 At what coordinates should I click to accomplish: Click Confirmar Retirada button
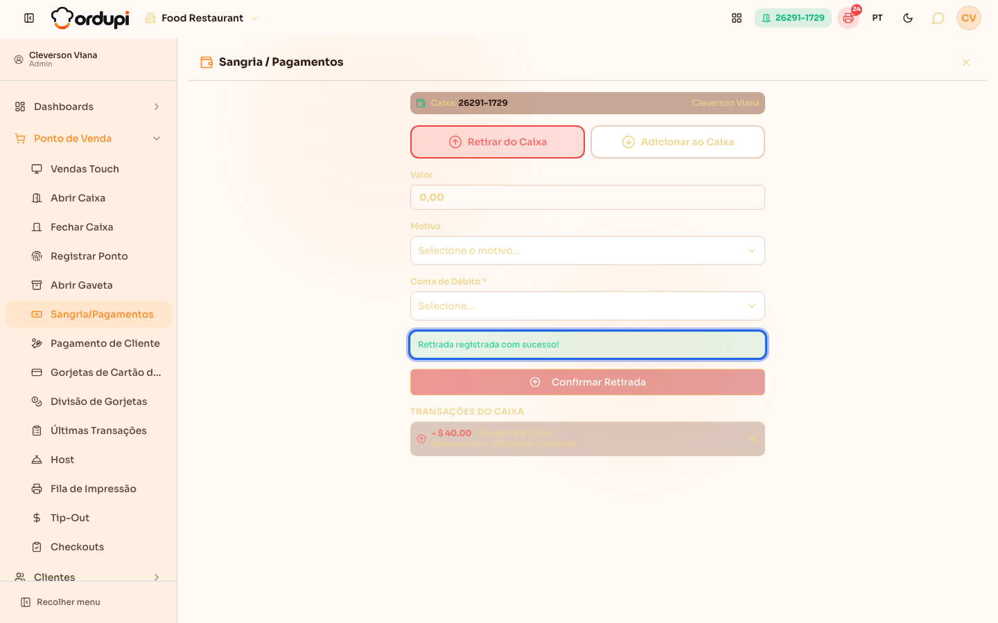tap(588, 382)
